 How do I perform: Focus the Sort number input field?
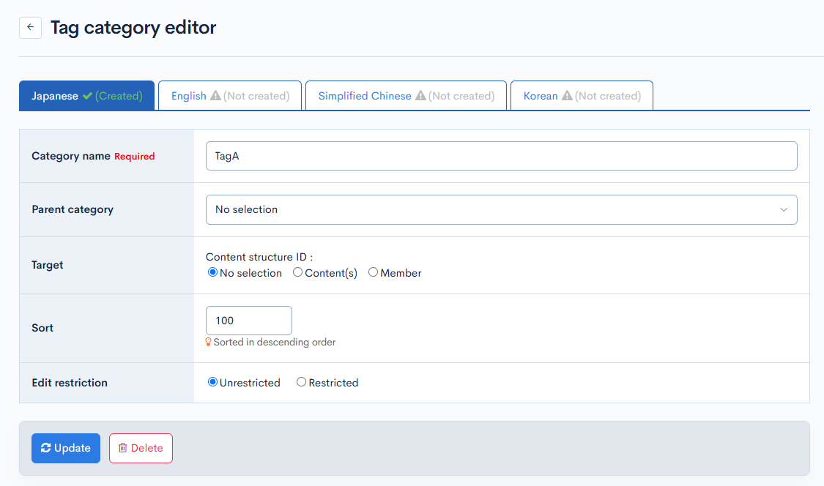pos(248,321)
